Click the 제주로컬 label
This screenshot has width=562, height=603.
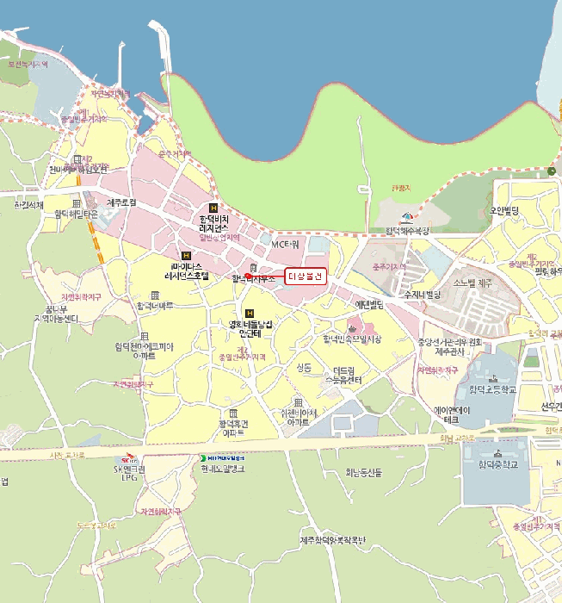point(121,202)
